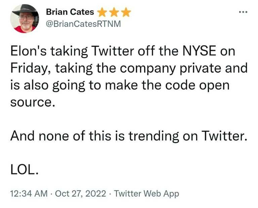
Task: Click the last gold star beside the name
Action: click(126, 12)
